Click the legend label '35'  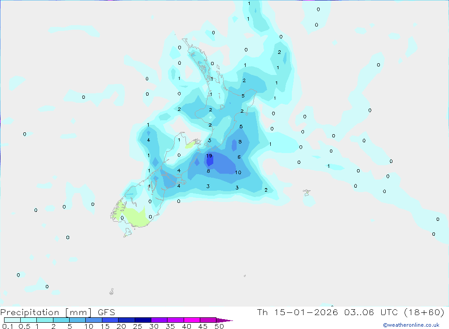170,326
